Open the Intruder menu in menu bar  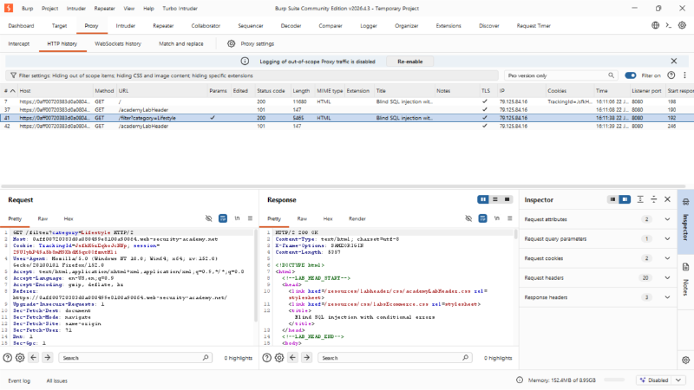[x=75, y=8]
